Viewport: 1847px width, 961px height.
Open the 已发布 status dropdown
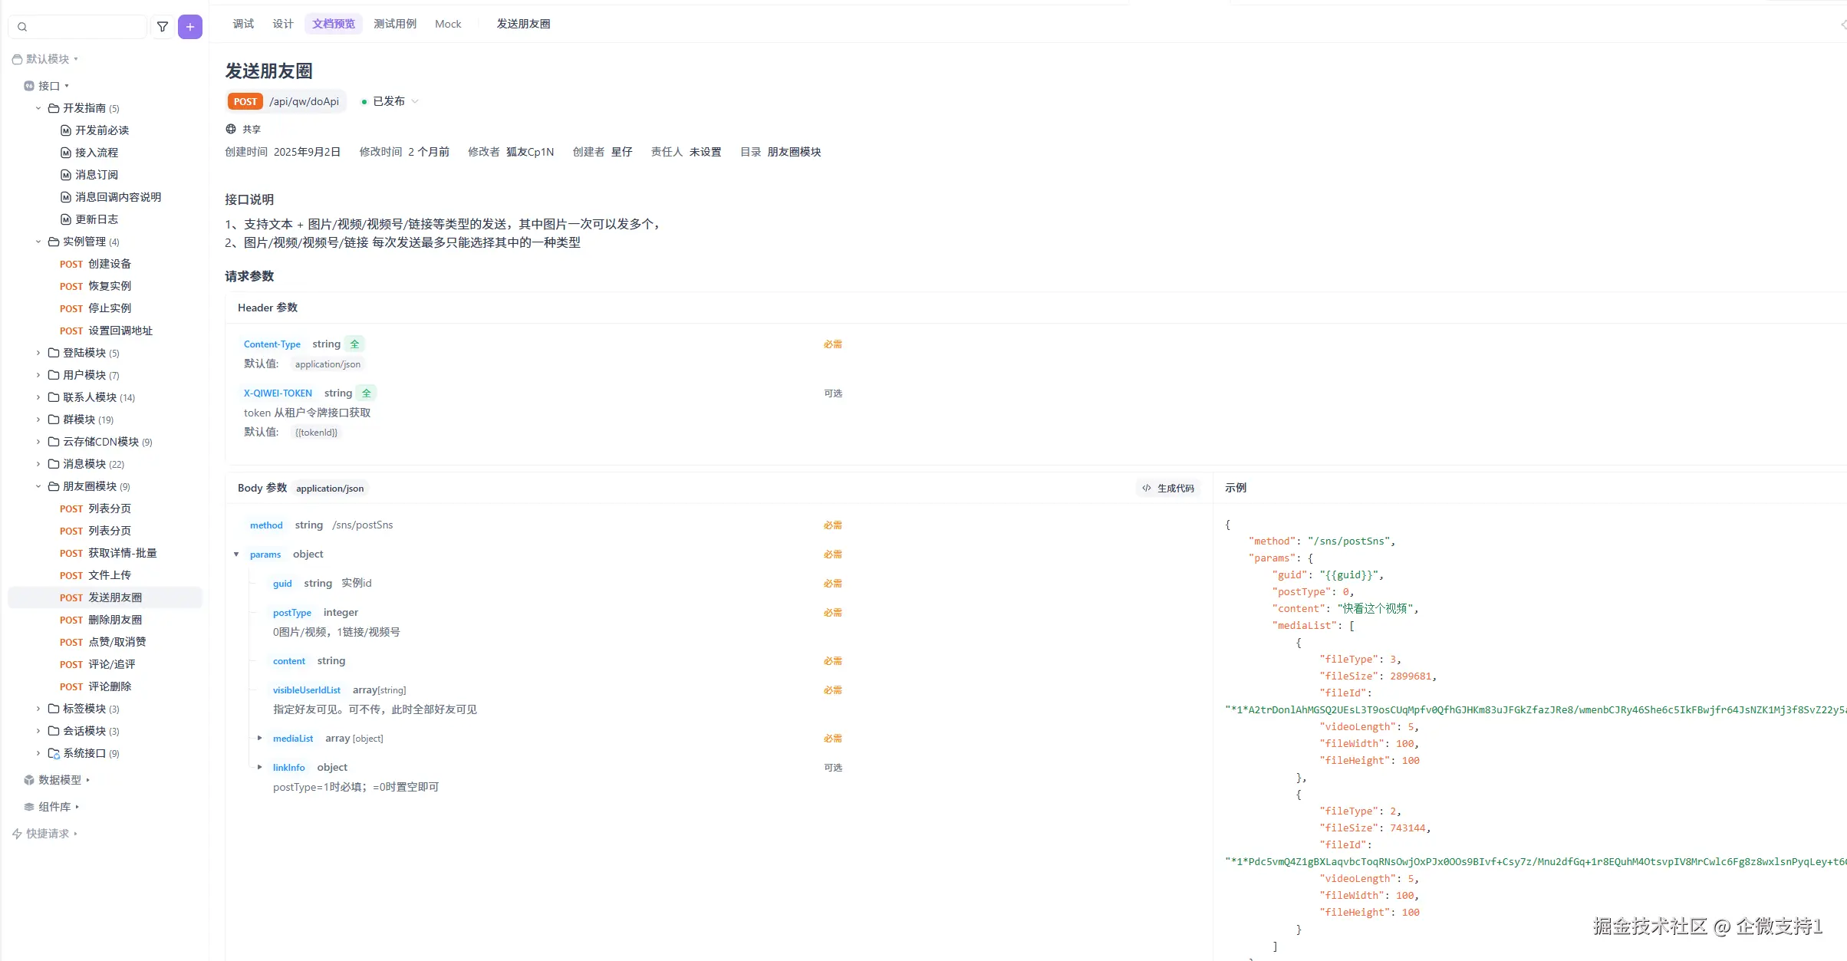click(390, 101)
